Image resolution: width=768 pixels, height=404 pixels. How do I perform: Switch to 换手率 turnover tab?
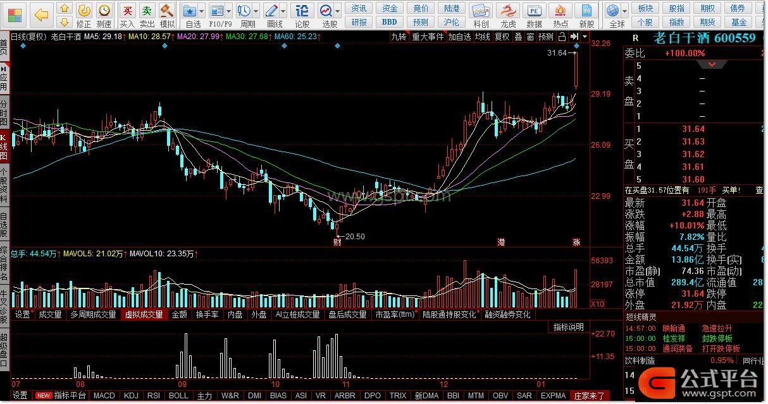(x=207, y=314)
